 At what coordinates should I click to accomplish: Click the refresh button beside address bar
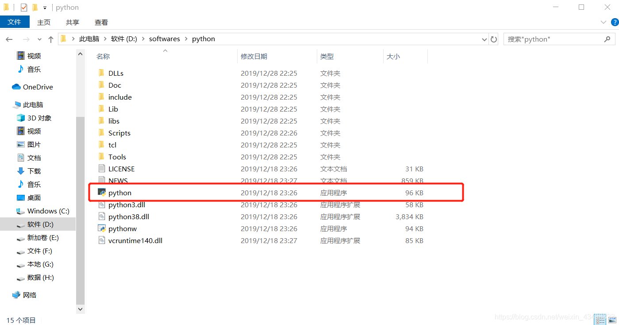[x=494, y=39]
